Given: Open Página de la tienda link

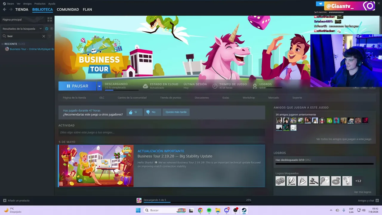Looking at the screenshot, I should (74, 98).
